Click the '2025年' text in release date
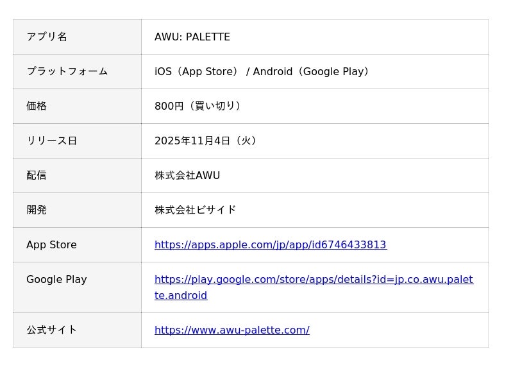This screenshot has height=367, width=513. [168, 141]
